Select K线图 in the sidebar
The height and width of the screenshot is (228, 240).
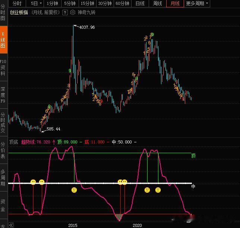tap(3, 40)
